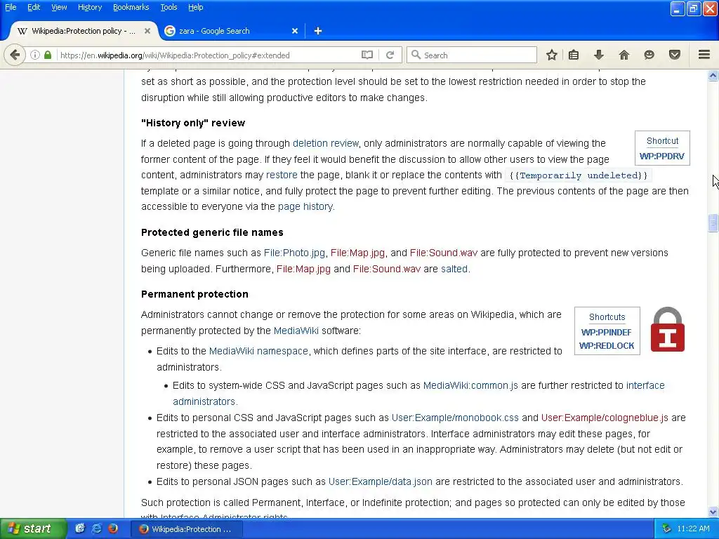Click scrollbar up arrow
The height and width of the screenshot is (539, 719).
tap(713, 76)
